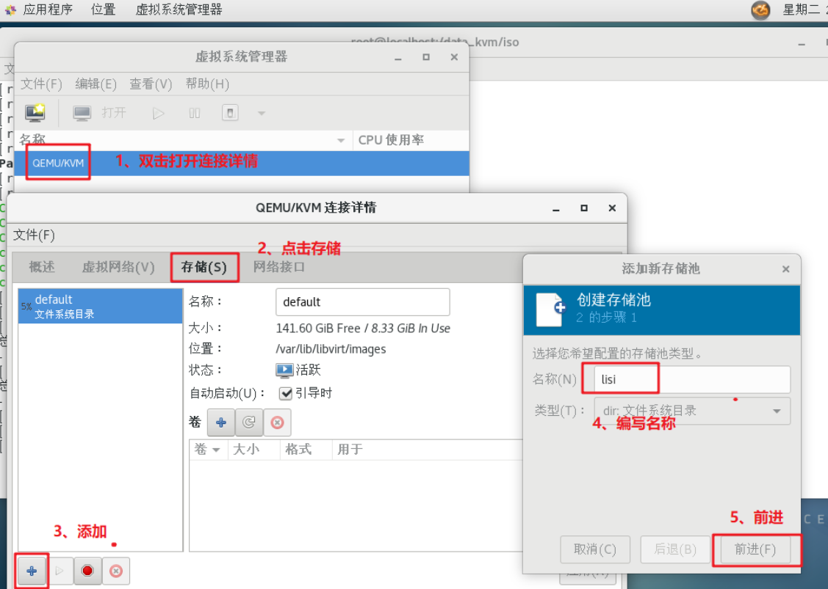This screenshot has width=828, height=589.
Task: Start the selected storage pool
Action: pyautogui.click(x=60, y=571)
